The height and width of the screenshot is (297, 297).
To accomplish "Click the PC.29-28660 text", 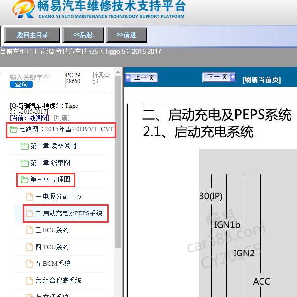I will click(74, 78).
